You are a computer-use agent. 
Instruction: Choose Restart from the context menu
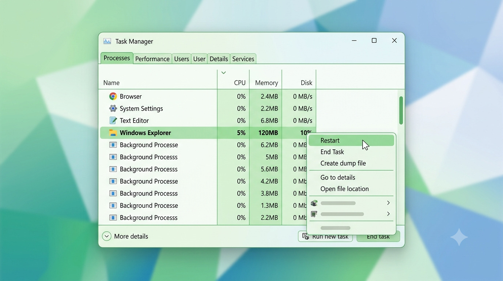(351, 140)
